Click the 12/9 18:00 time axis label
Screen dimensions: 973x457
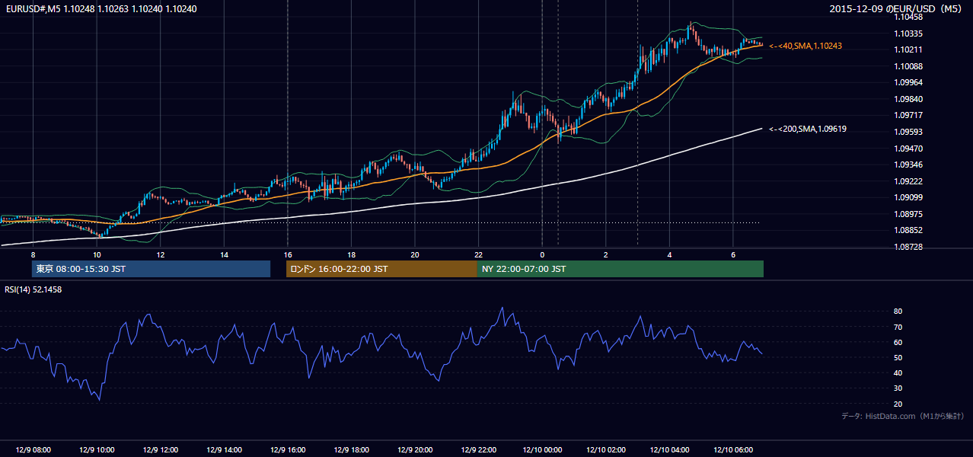(x=351, y=450)
